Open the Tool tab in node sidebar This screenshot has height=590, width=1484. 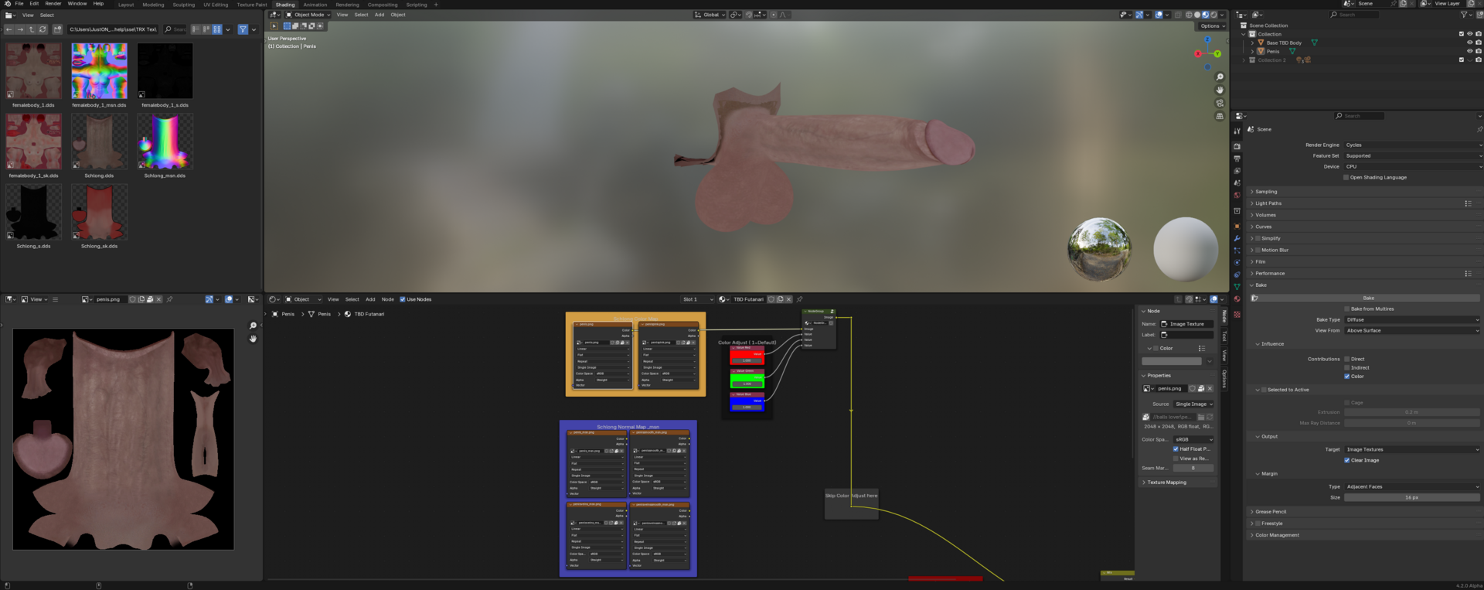[1224, 336]
